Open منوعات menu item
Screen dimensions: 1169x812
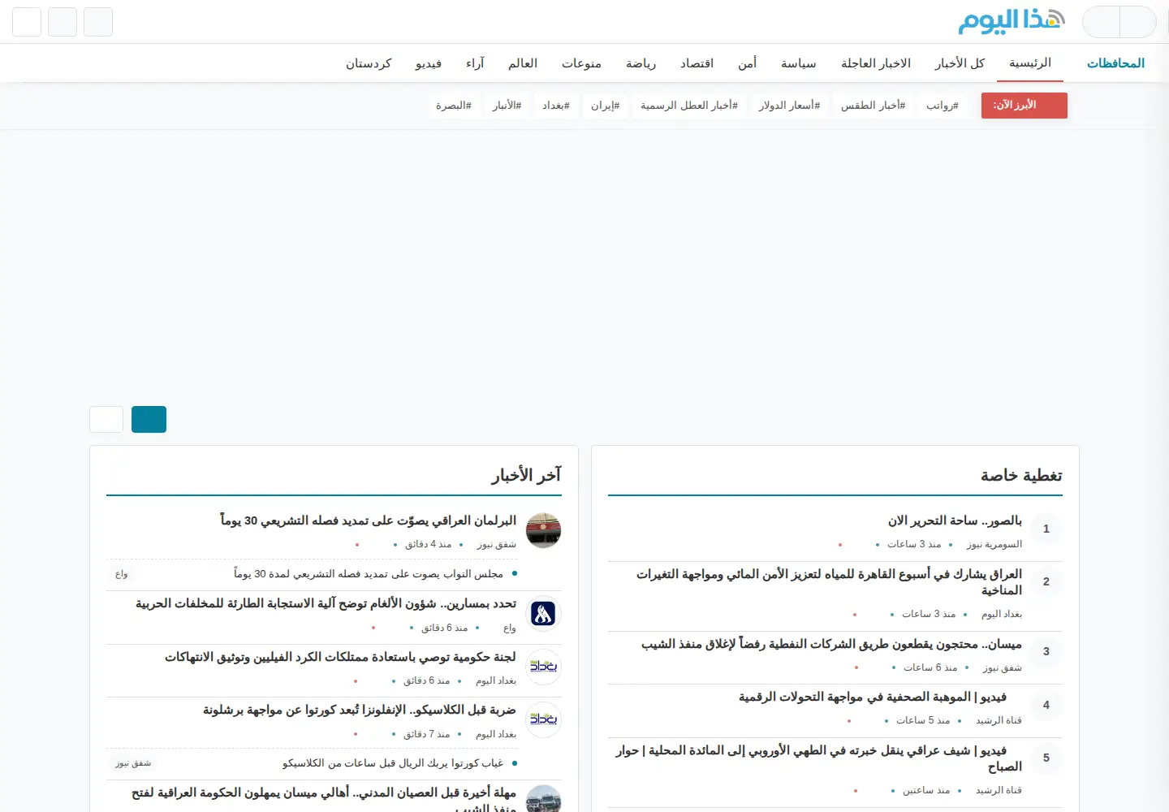click(581, 63)
